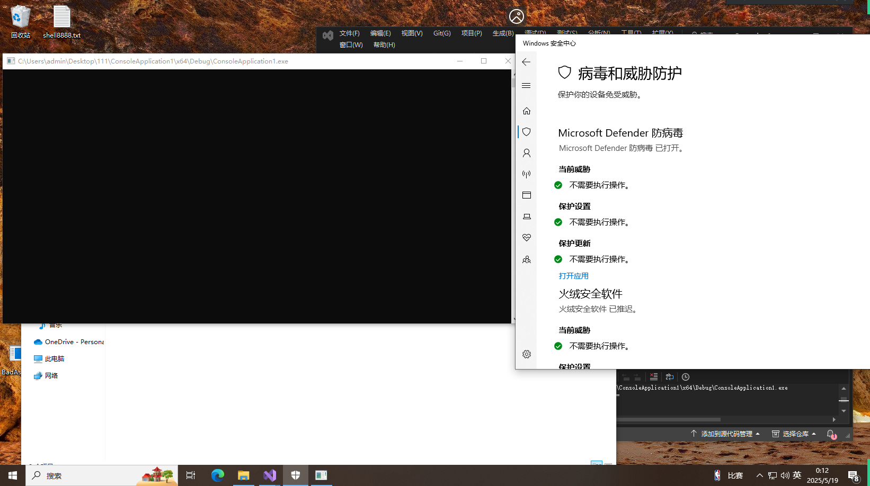This screenshot has width=870, height=486.
Task: Open Account protection person icon in sidebar
Action: coord(526,153)
